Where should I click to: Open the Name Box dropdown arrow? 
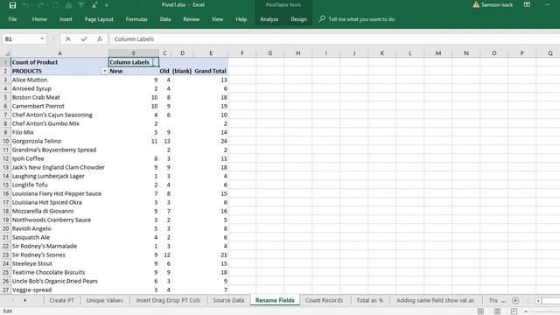tap(42, 38)
